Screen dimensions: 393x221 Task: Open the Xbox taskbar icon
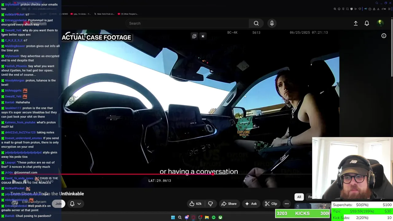(220, 217)
